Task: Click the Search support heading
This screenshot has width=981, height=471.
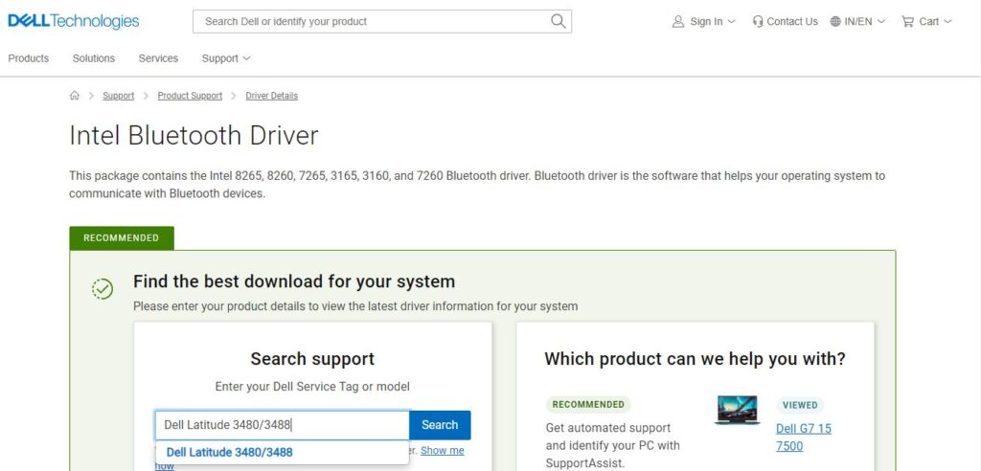Action: (x=313, y=359)
